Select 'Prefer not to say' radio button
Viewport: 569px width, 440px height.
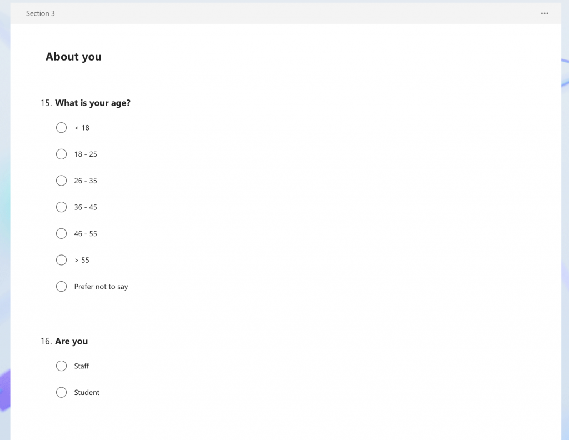click(61, 287)
